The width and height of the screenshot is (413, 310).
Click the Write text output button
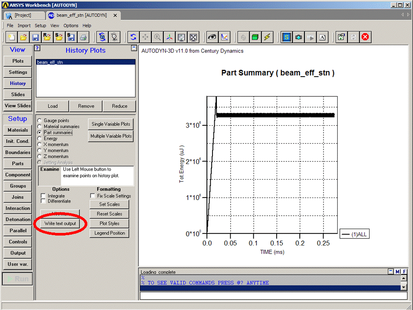point(60,223)
